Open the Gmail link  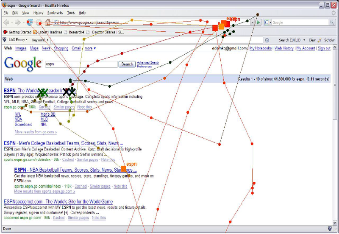(x=76, y=48)
